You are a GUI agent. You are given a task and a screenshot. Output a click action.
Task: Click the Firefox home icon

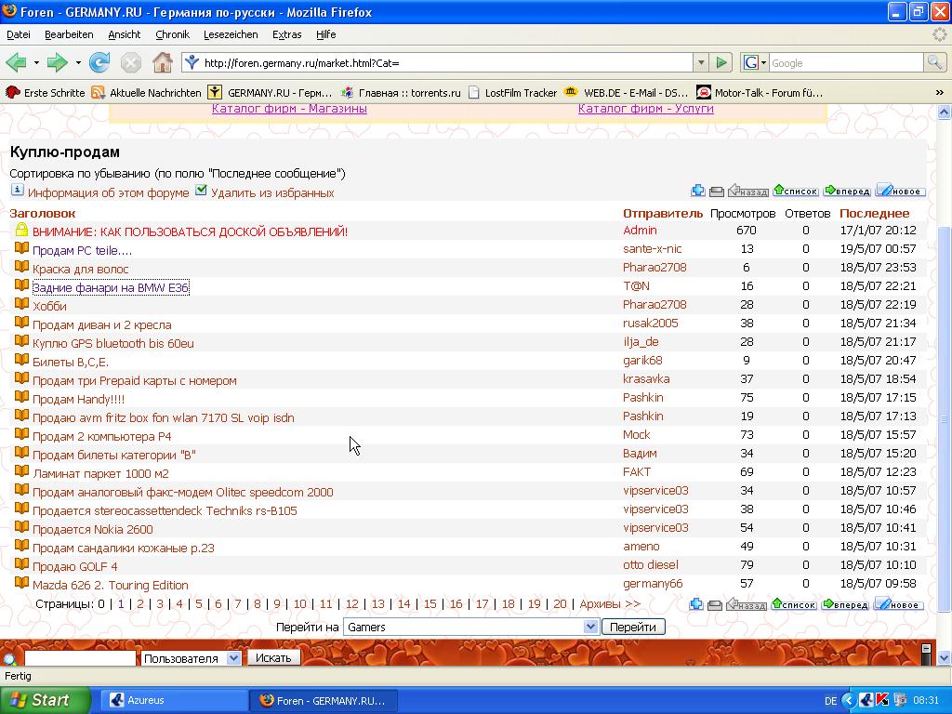[163, 63]
